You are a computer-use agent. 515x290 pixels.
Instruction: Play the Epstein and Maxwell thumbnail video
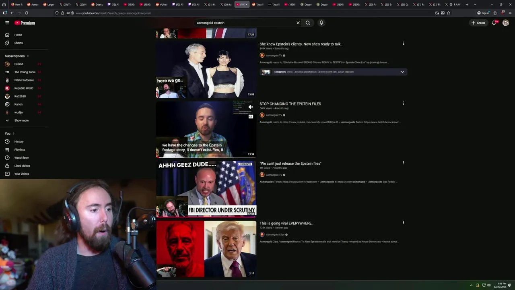point(206,69)
